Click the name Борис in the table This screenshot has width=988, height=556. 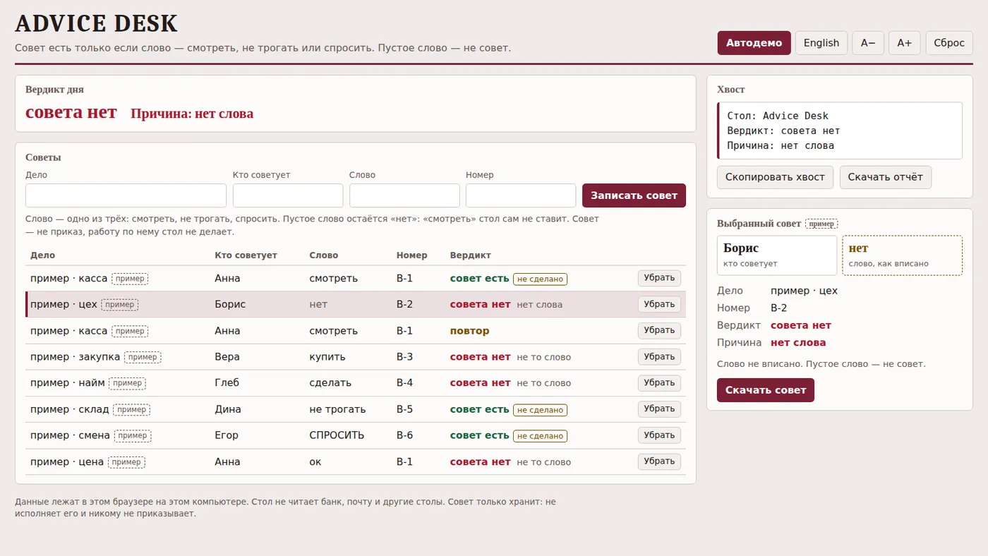click(x=230, y=304)
